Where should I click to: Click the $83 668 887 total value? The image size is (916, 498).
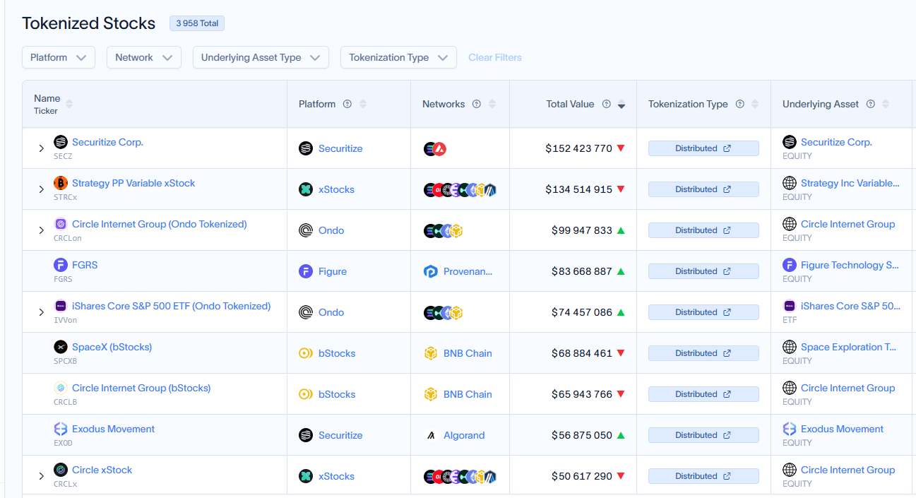[x=582, y=271]
